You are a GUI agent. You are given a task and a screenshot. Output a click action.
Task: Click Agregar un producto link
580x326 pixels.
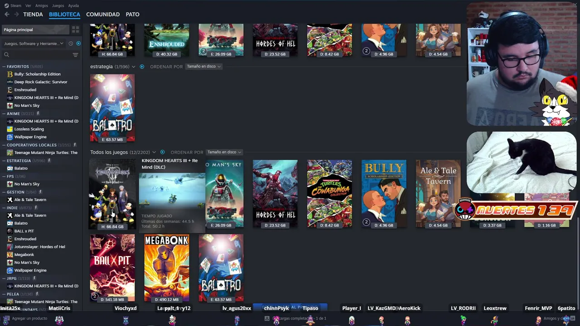(29, 318)
